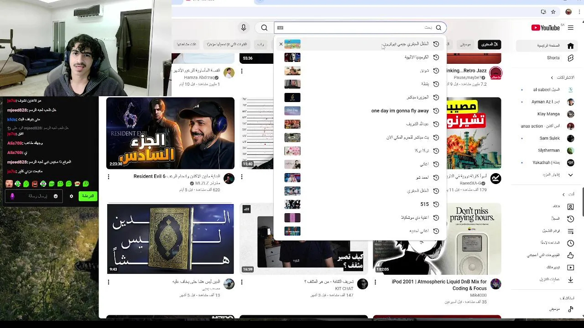
Task: Open options menu for the KIT CHAT video
Action: [242, 282]
